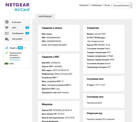The width and height of the screenshot is (136, 122).
Task: Click the Выход logout link
Action: [107, 5]
